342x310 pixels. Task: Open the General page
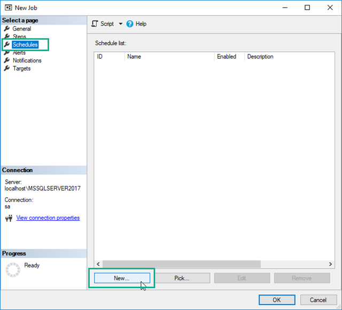(21, 29)
